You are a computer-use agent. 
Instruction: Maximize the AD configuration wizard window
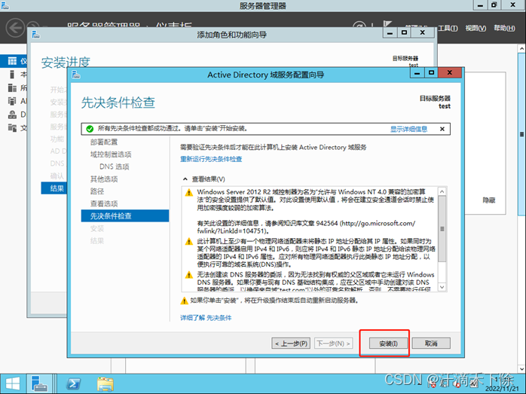431,73
